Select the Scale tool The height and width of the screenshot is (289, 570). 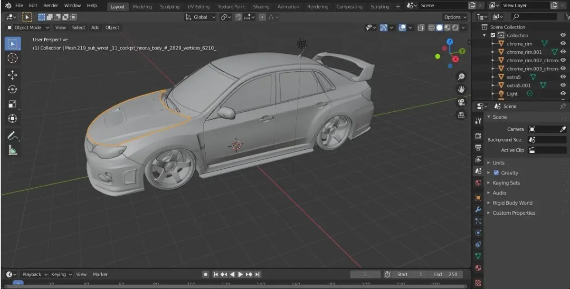click(x=13, y=104)
